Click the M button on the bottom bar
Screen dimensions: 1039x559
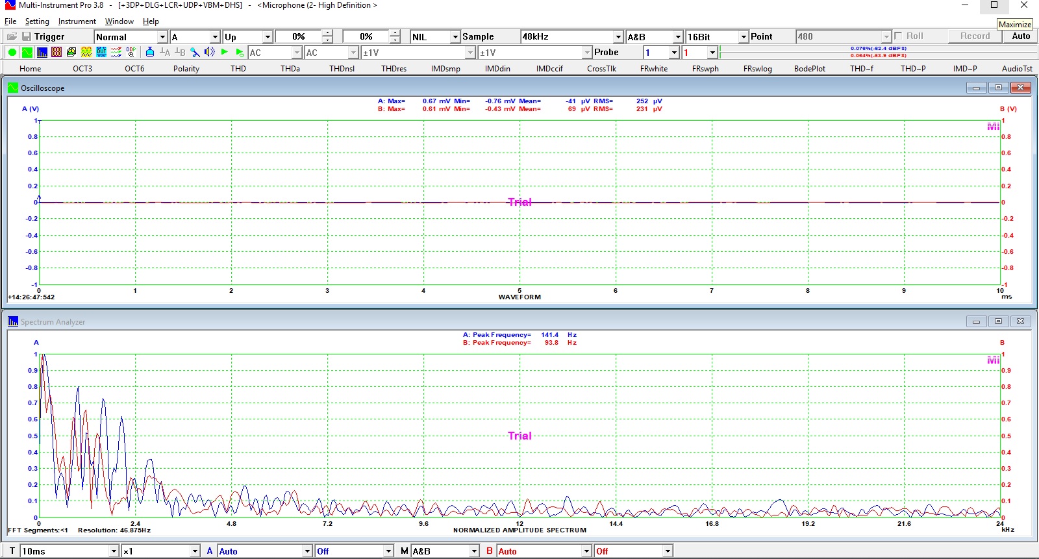click(x=405, y=551)
